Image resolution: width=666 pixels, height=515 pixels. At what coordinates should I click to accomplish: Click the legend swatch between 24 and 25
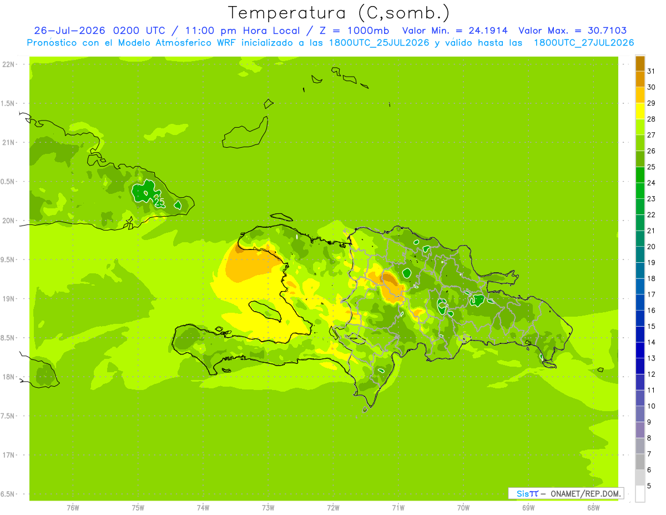640,174
